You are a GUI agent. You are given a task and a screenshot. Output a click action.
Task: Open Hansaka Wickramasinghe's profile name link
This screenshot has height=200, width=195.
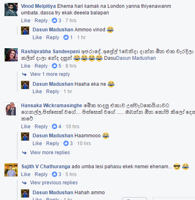pyautogui.click(x=51, y=106)
